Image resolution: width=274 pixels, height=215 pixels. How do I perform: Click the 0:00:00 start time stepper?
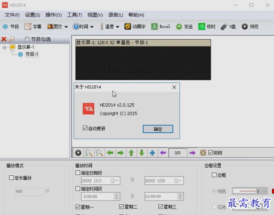pyautogui.click(x=116, y=196)
